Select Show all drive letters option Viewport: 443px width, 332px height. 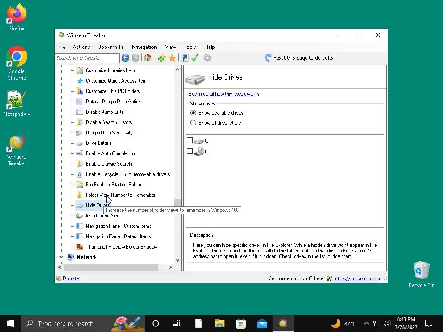pos(193,123)
